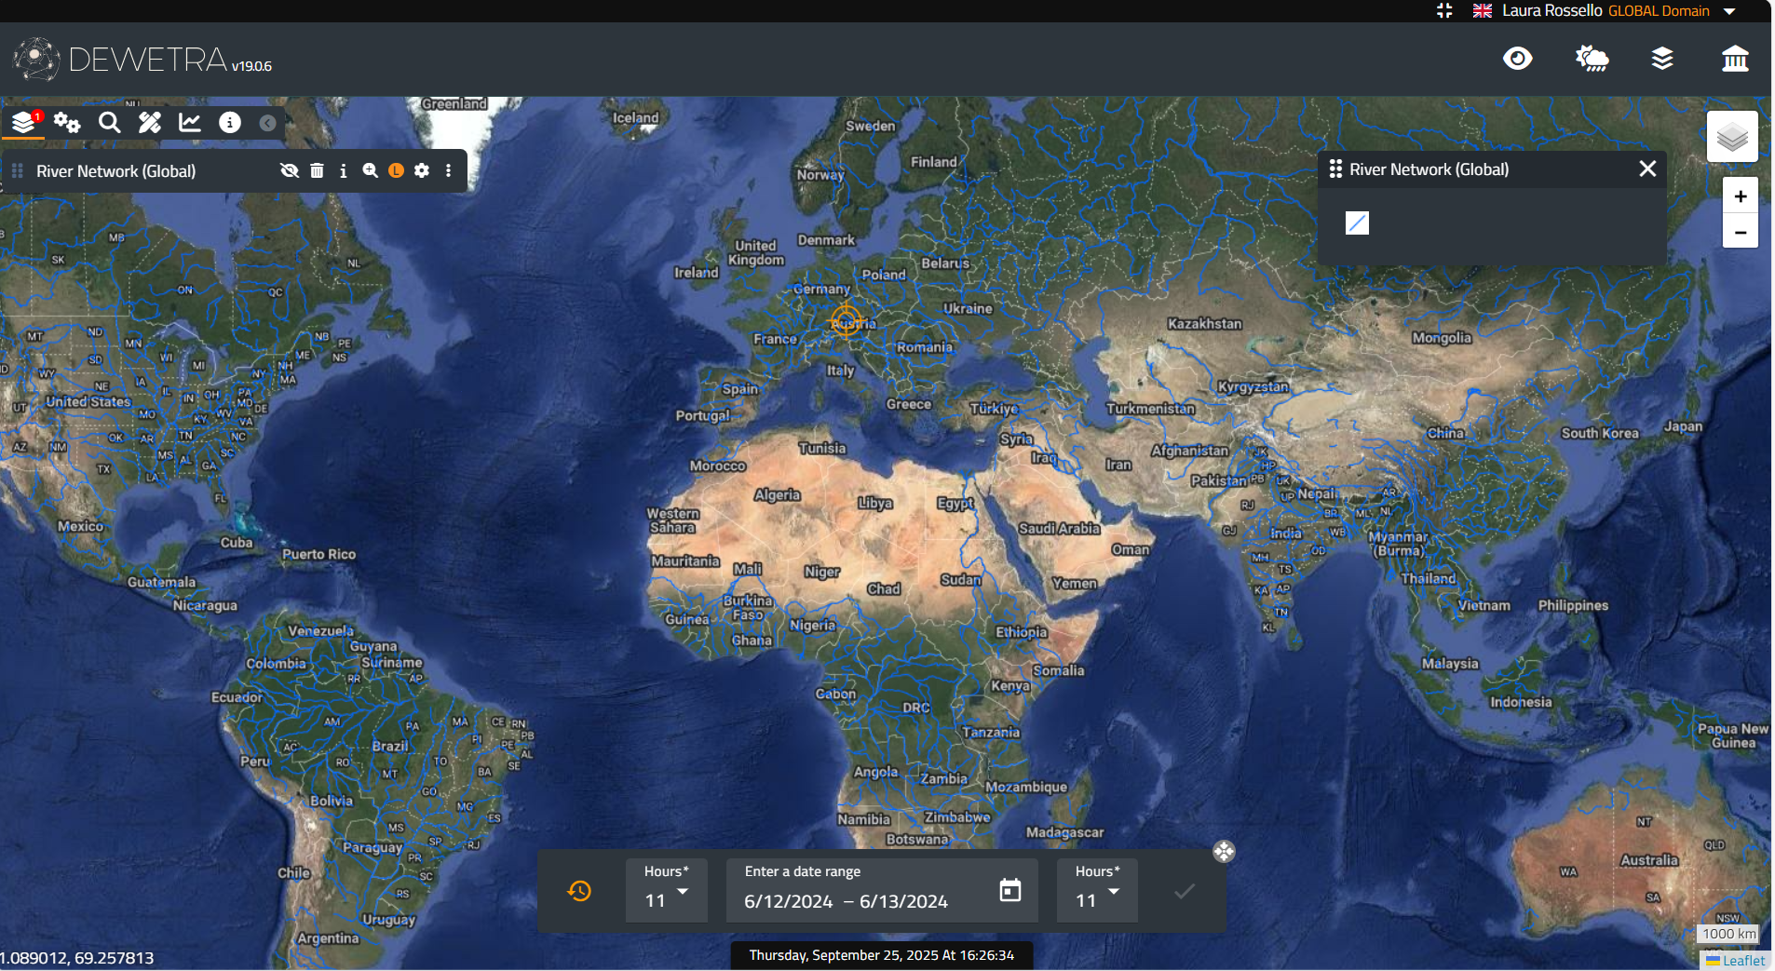This screenshot has width=1775, height=971.
Task: Delete the River Network layer with trash icon
Action: [317, 170]
